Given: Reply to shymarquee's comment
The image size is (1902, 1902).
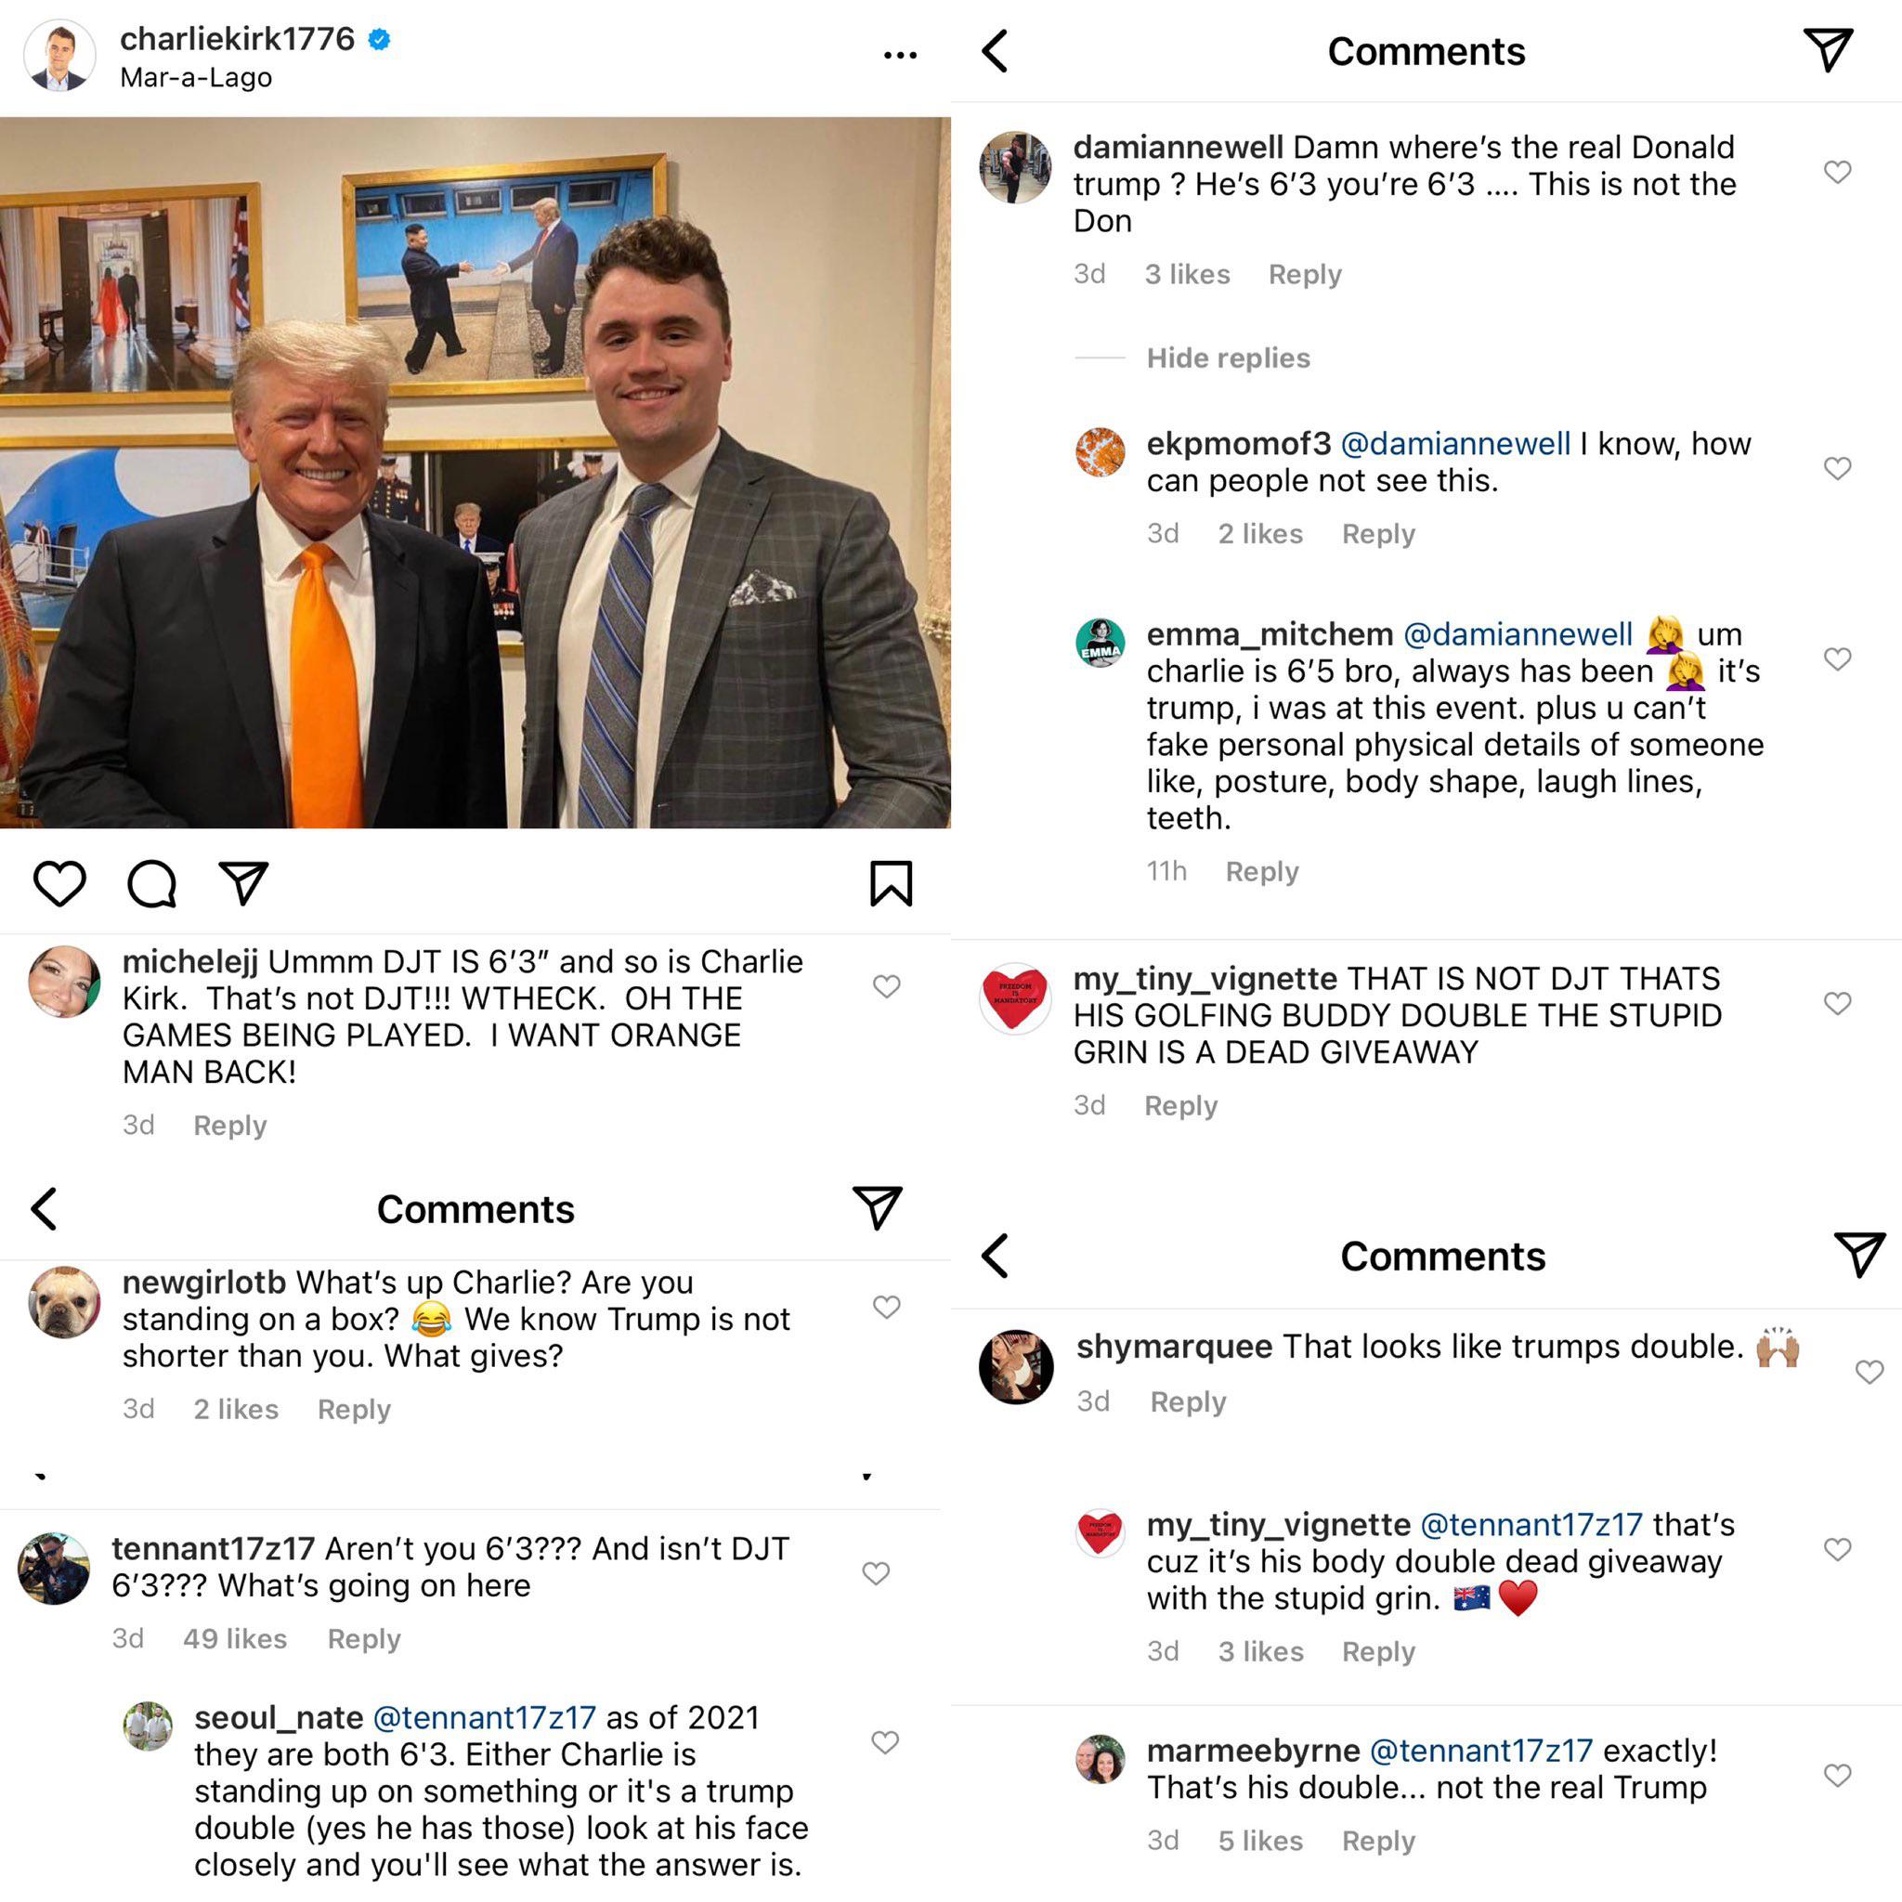Looking at the screenshot, I should (1188, 1401).
